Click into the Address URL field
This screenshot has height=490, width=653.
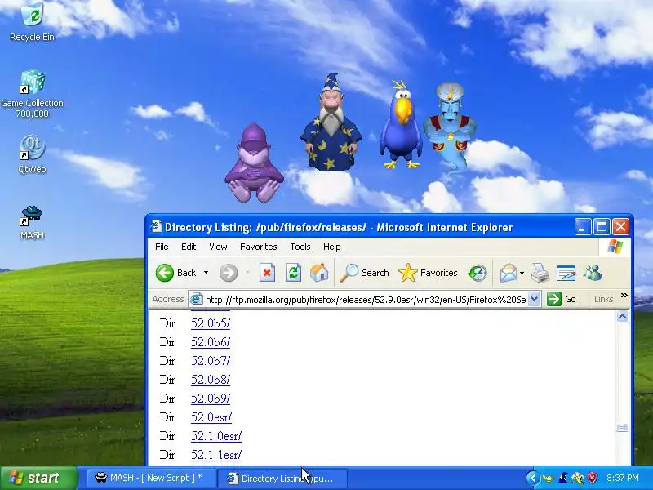[365, 299]
